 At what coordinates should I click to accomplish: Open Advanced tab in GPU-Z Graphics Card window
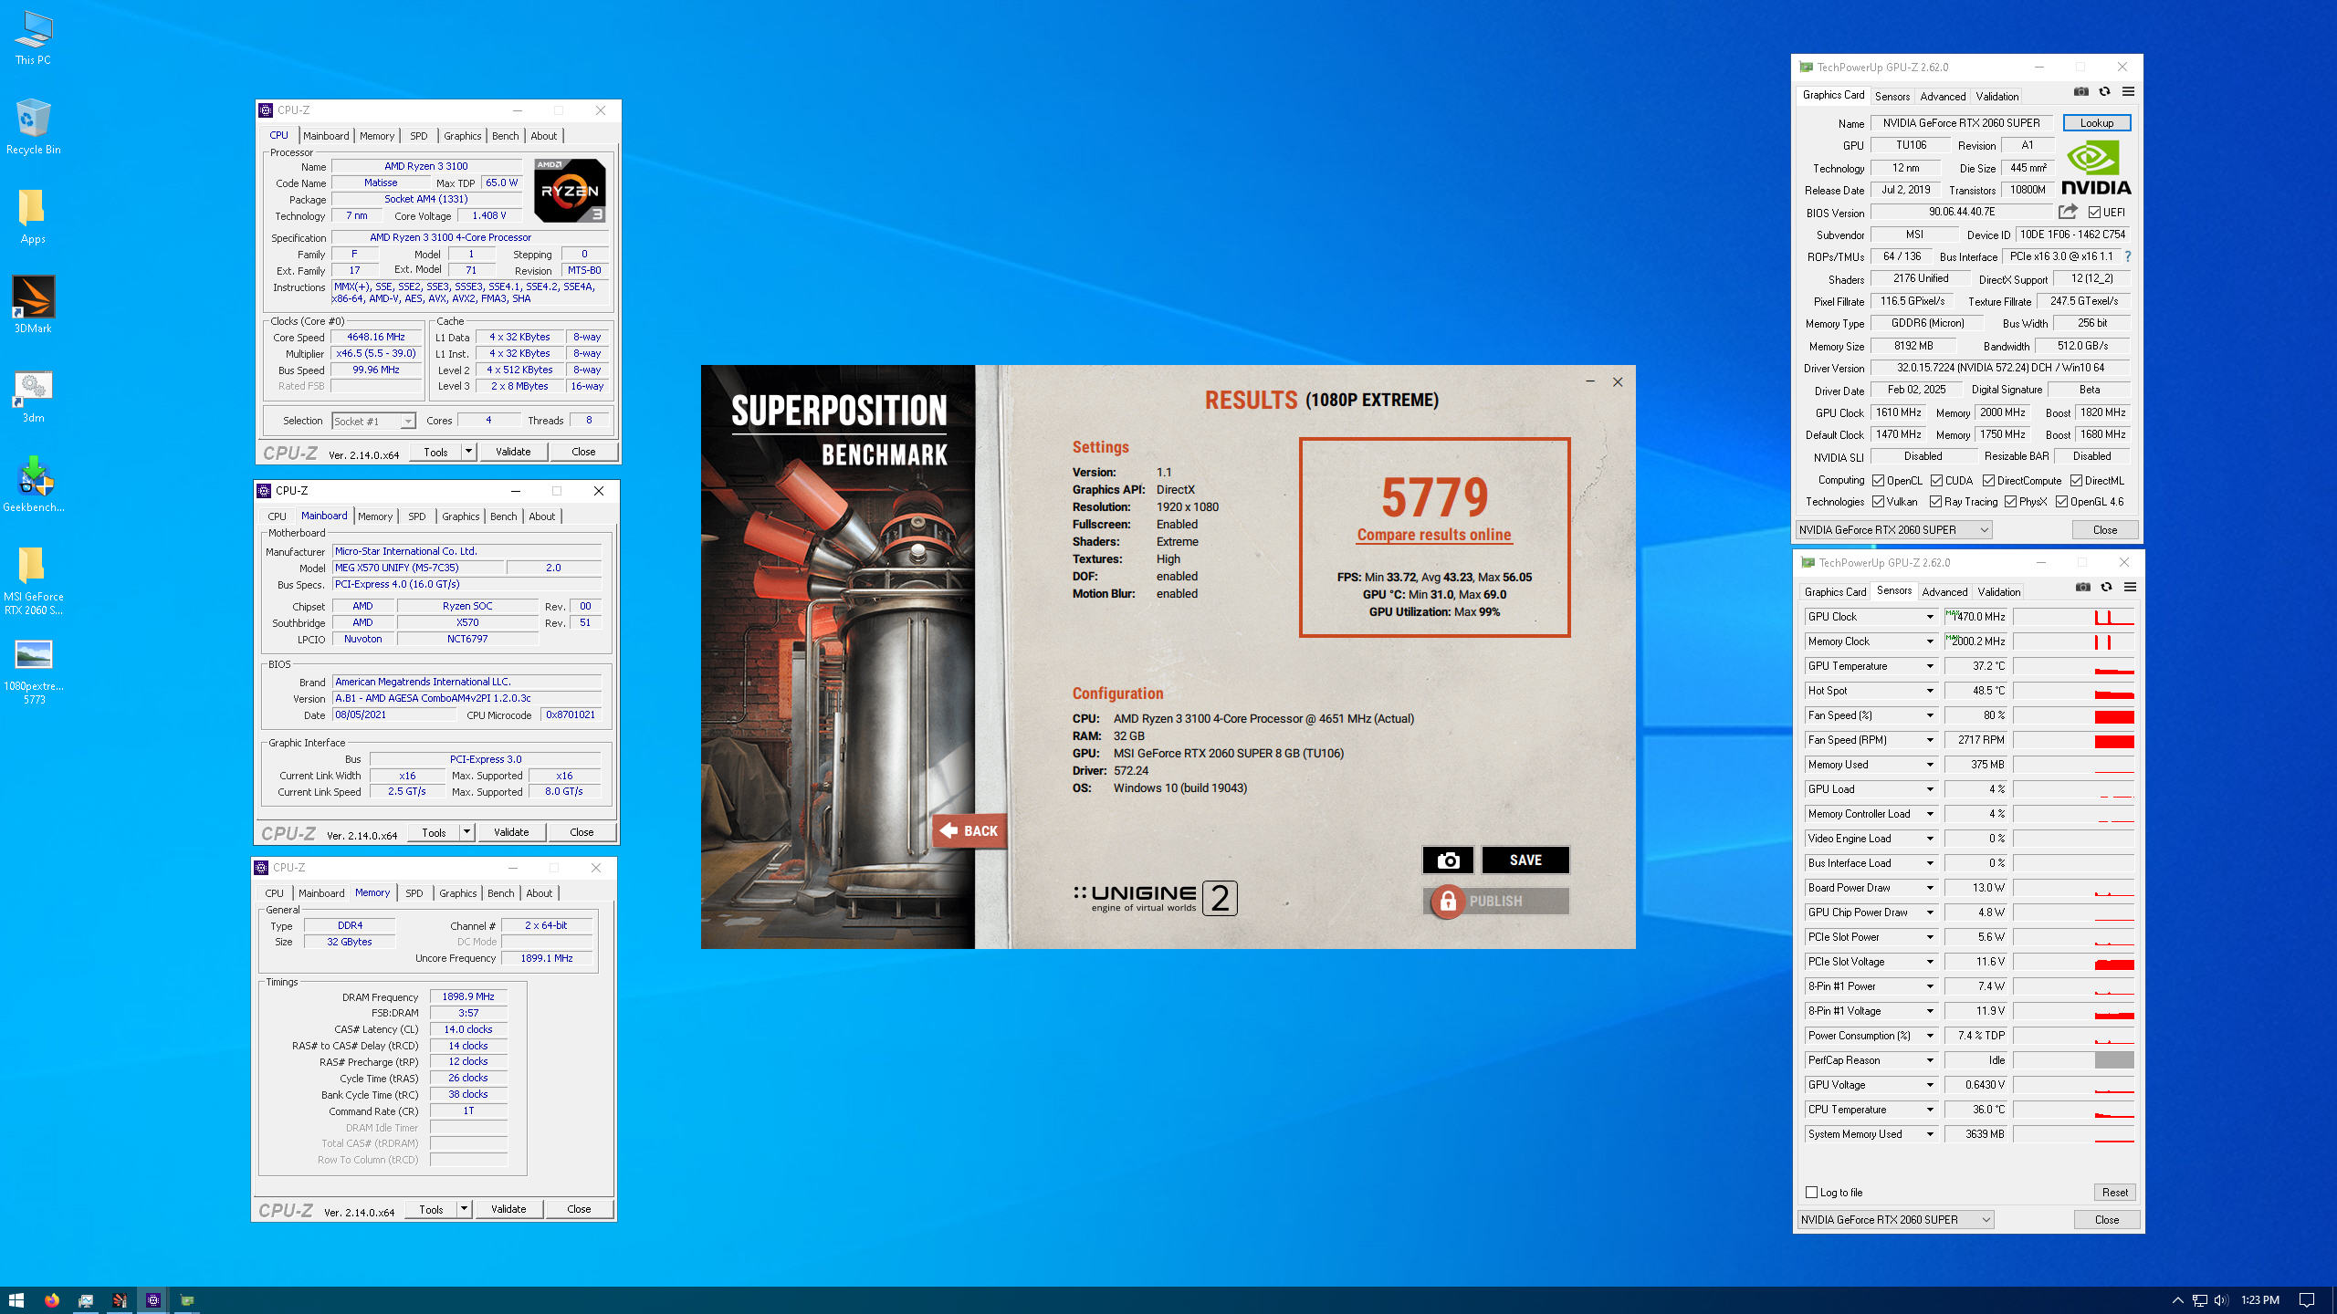click(1943, 96)
